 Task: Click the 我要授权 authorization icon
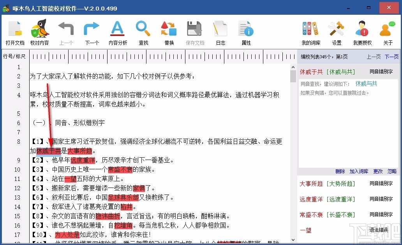point(361,33)
